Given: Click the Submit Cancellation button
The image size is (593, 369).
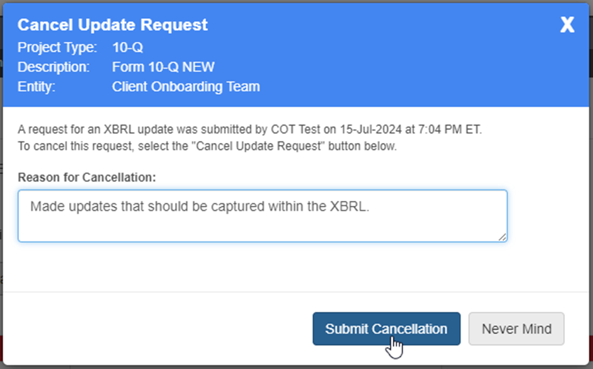Looking at the screenshot, I should tap(386, 329).
